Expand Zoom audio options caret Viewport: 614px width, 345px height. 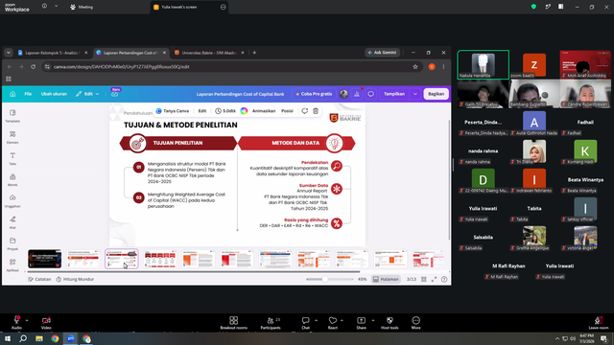click(x=27, y=320)
